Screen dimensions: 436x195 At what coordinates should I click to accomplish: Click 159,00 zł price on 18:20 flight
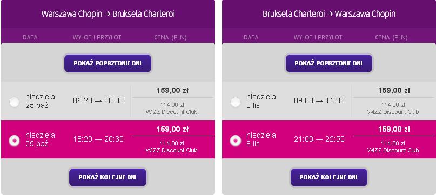172,129
